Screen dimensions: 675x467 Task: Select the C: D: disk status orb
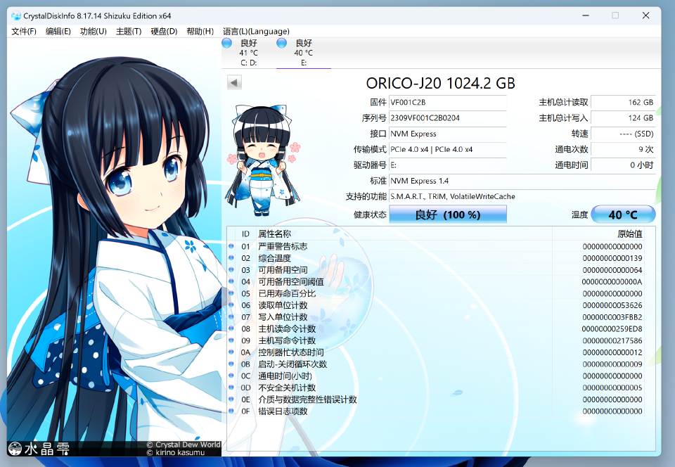(227, 43)
